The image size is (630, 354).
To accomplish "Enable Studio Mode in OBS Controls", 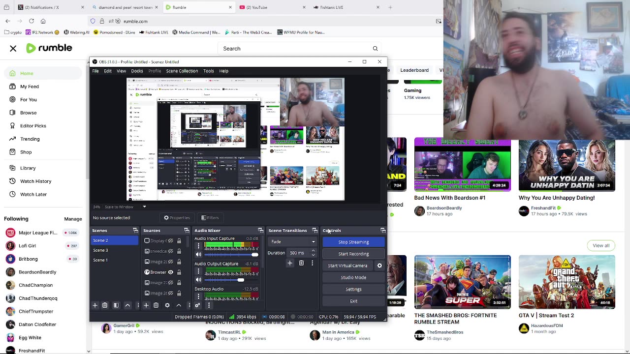I will click(x=353, y=277).
